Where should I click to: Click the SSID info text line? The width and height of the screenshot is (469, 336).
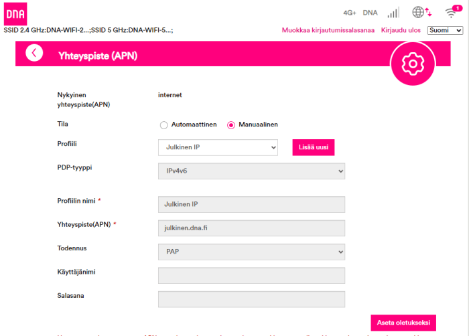(88, 30)
